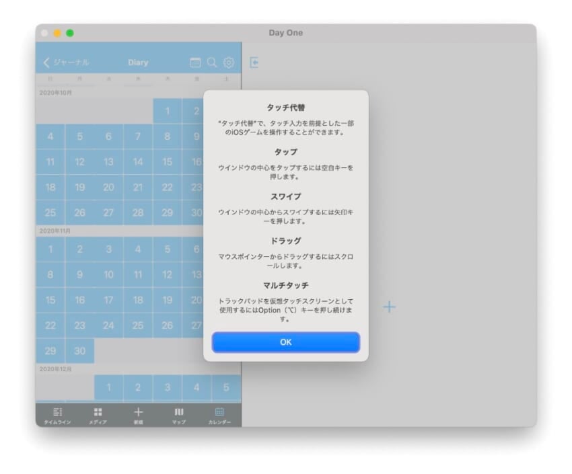The image size is (572, 474).
Task: Select December 3 in the calendar
Action: [x=168, y=388]
